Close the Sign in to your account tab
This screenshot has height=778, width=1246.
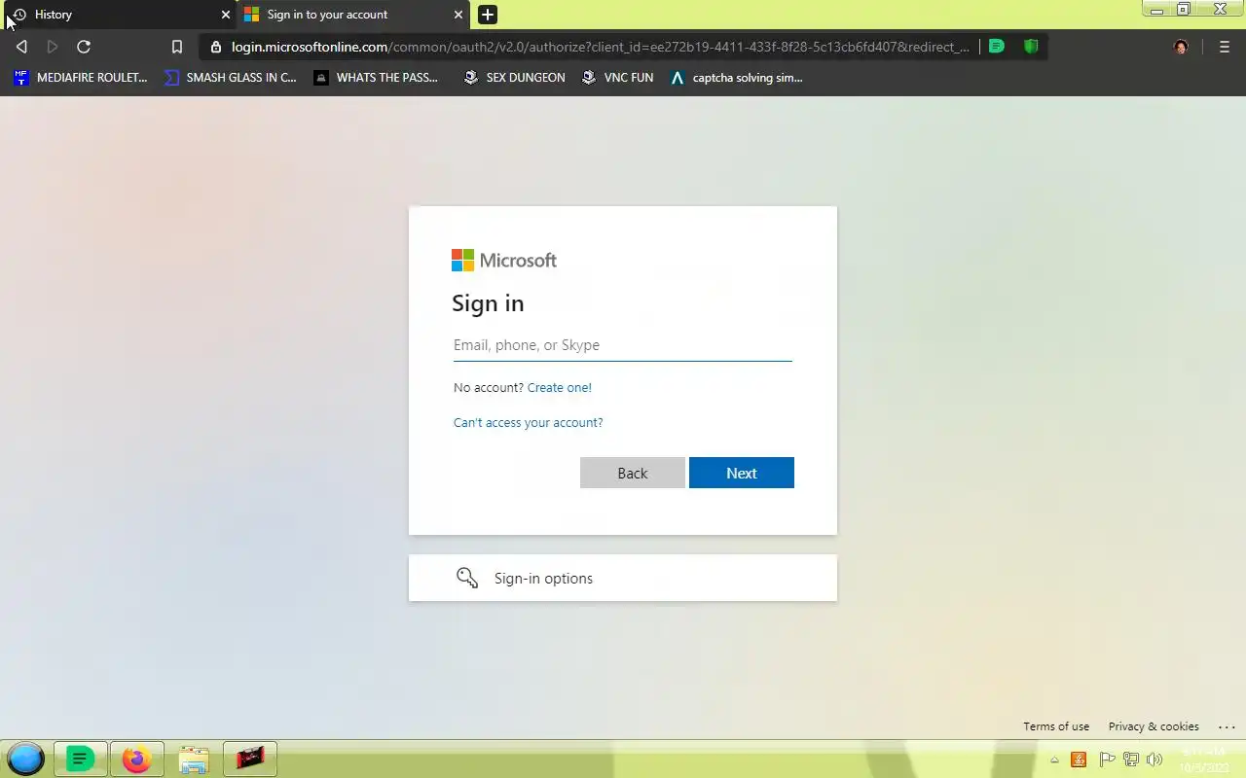(458, 15)
